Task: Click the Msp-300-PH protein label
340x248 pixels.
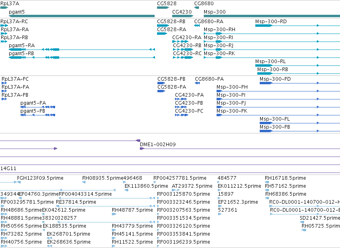Action: point(232,87)
